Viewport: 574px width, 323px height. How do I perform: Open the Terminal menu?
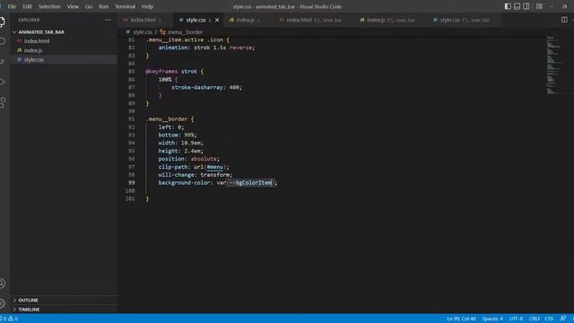pos(125,6)
